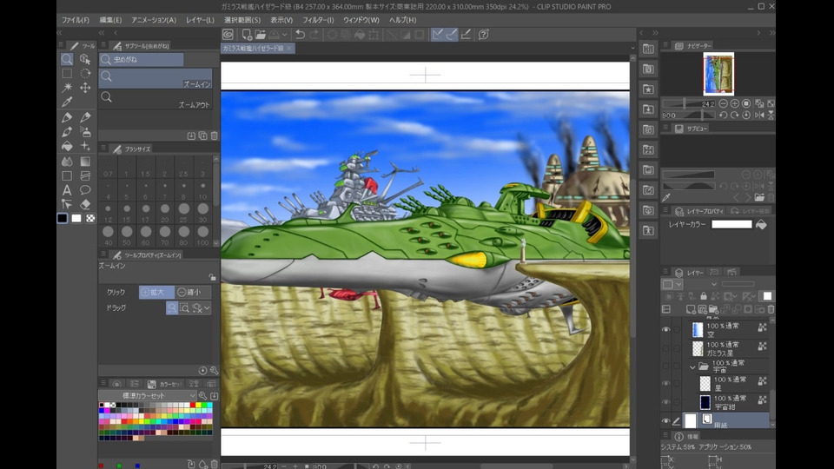The height and width of the screenshot is (469, 834).
Task: Select the Eraser tool
Action: coord(85,204)
